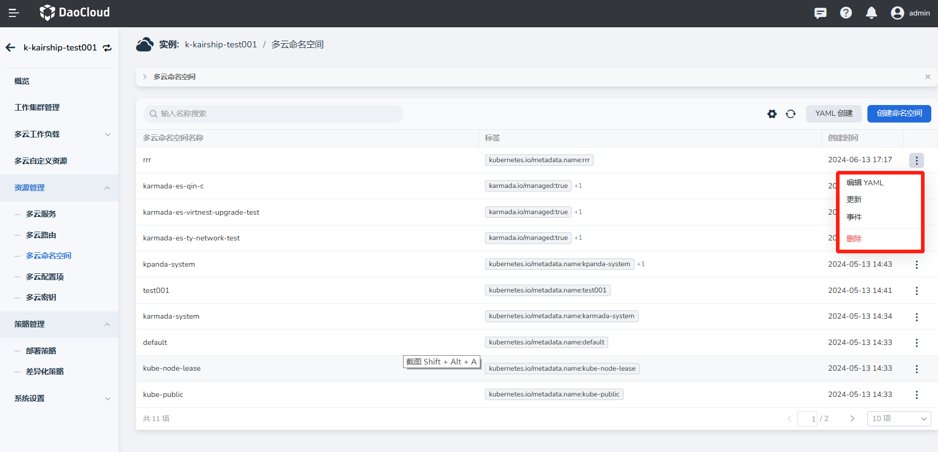Open the help question mark icon

coord(846,13)
